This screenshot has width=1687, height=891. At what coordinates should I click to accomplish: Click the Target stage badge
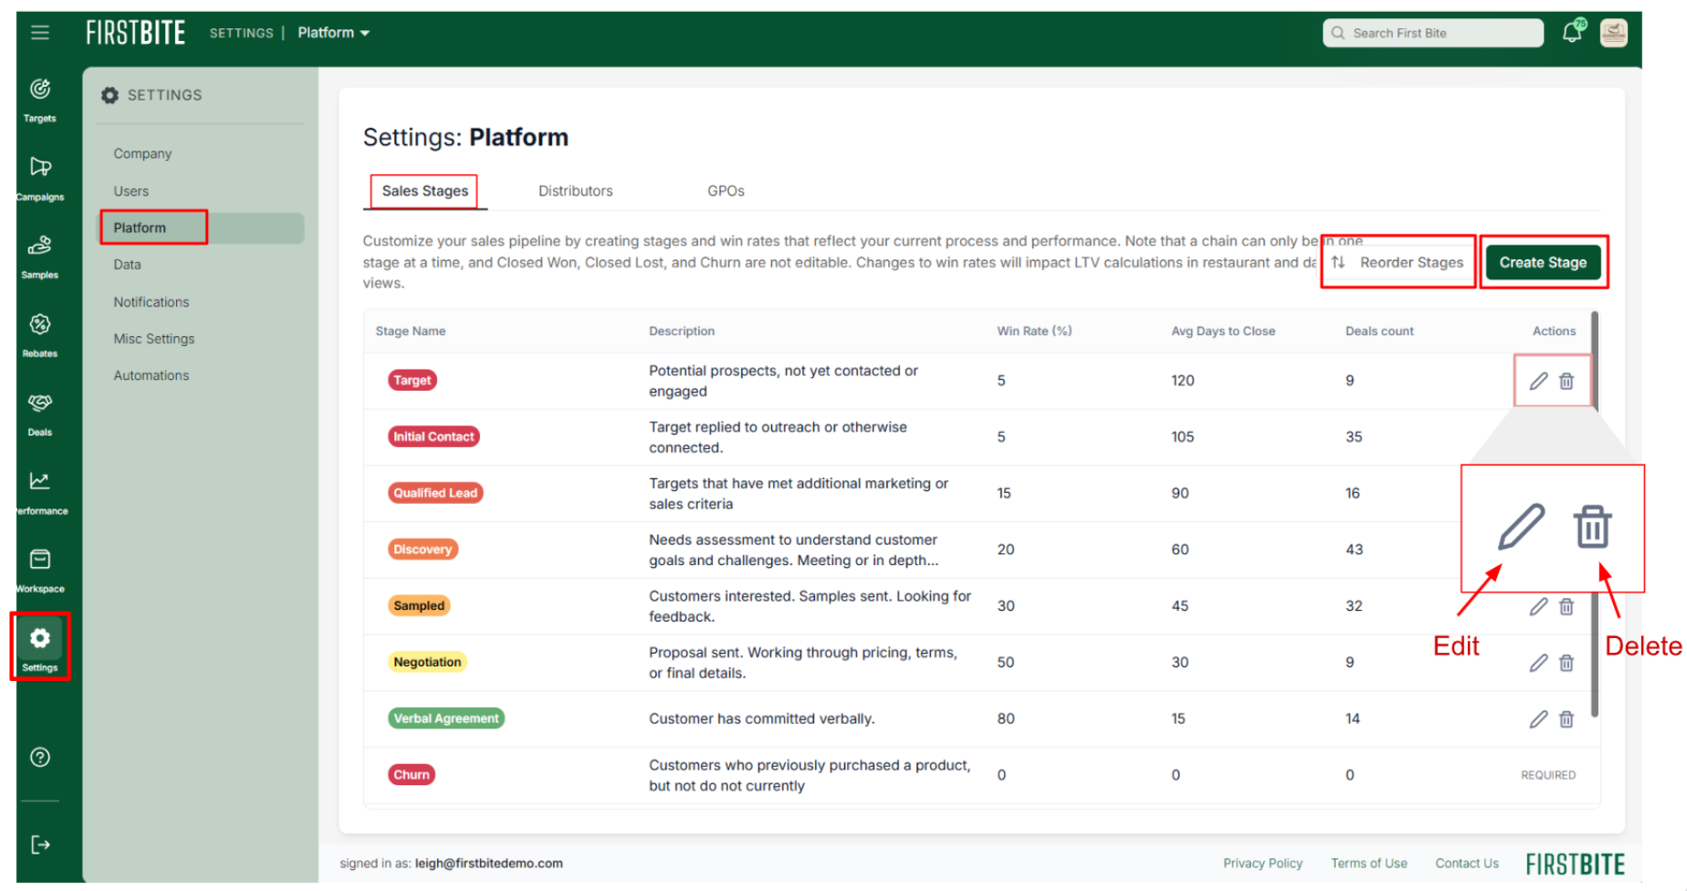pyautogui.click(x=413, y=381)
